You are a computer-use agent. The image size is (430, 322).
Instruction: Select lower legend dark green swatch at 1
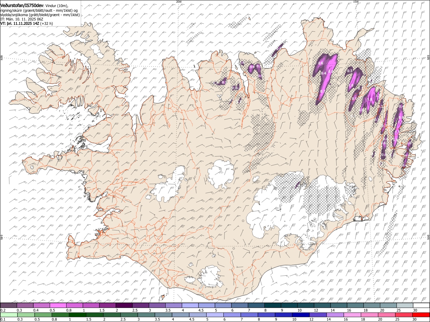tap(77, 315)
